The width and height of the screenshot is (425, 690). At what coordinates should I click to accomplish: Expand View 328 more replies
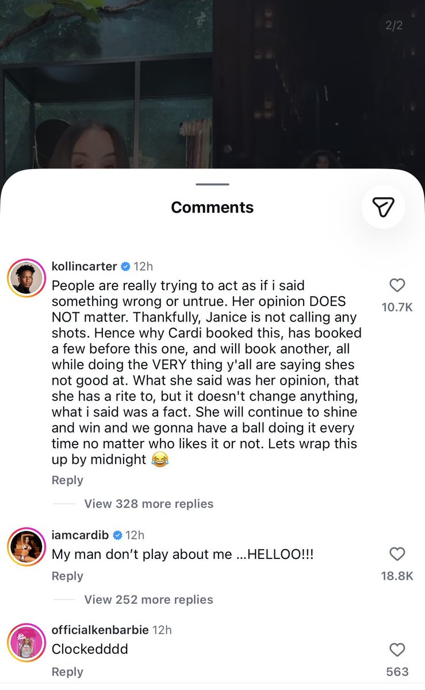point(149,504)
